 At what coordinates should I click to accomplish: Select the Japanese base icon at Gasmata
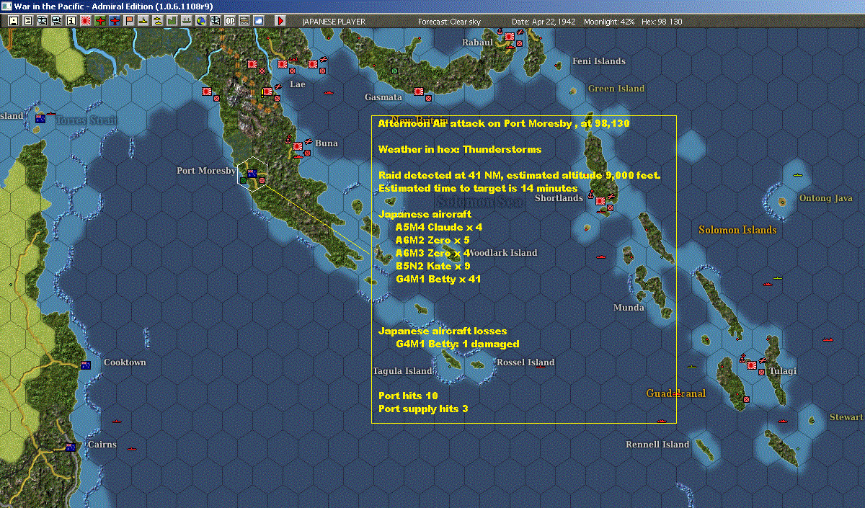coord(418,92)
